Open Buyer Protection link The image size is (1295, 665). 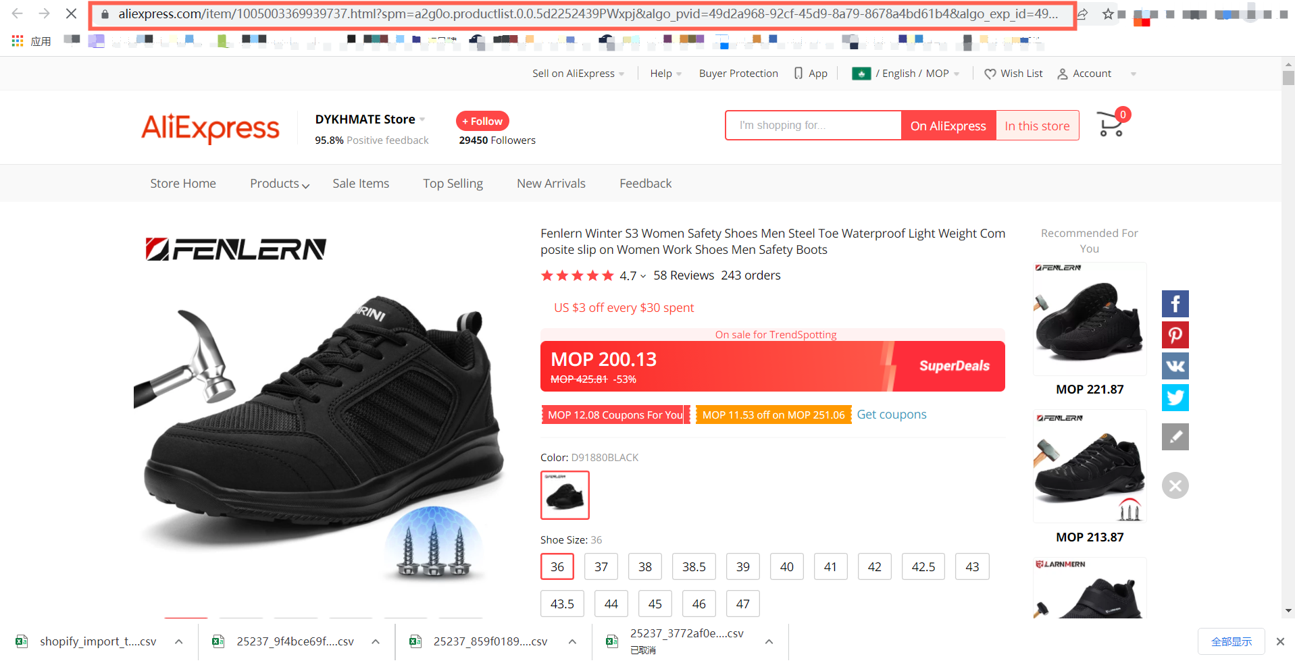coord(738,74)
